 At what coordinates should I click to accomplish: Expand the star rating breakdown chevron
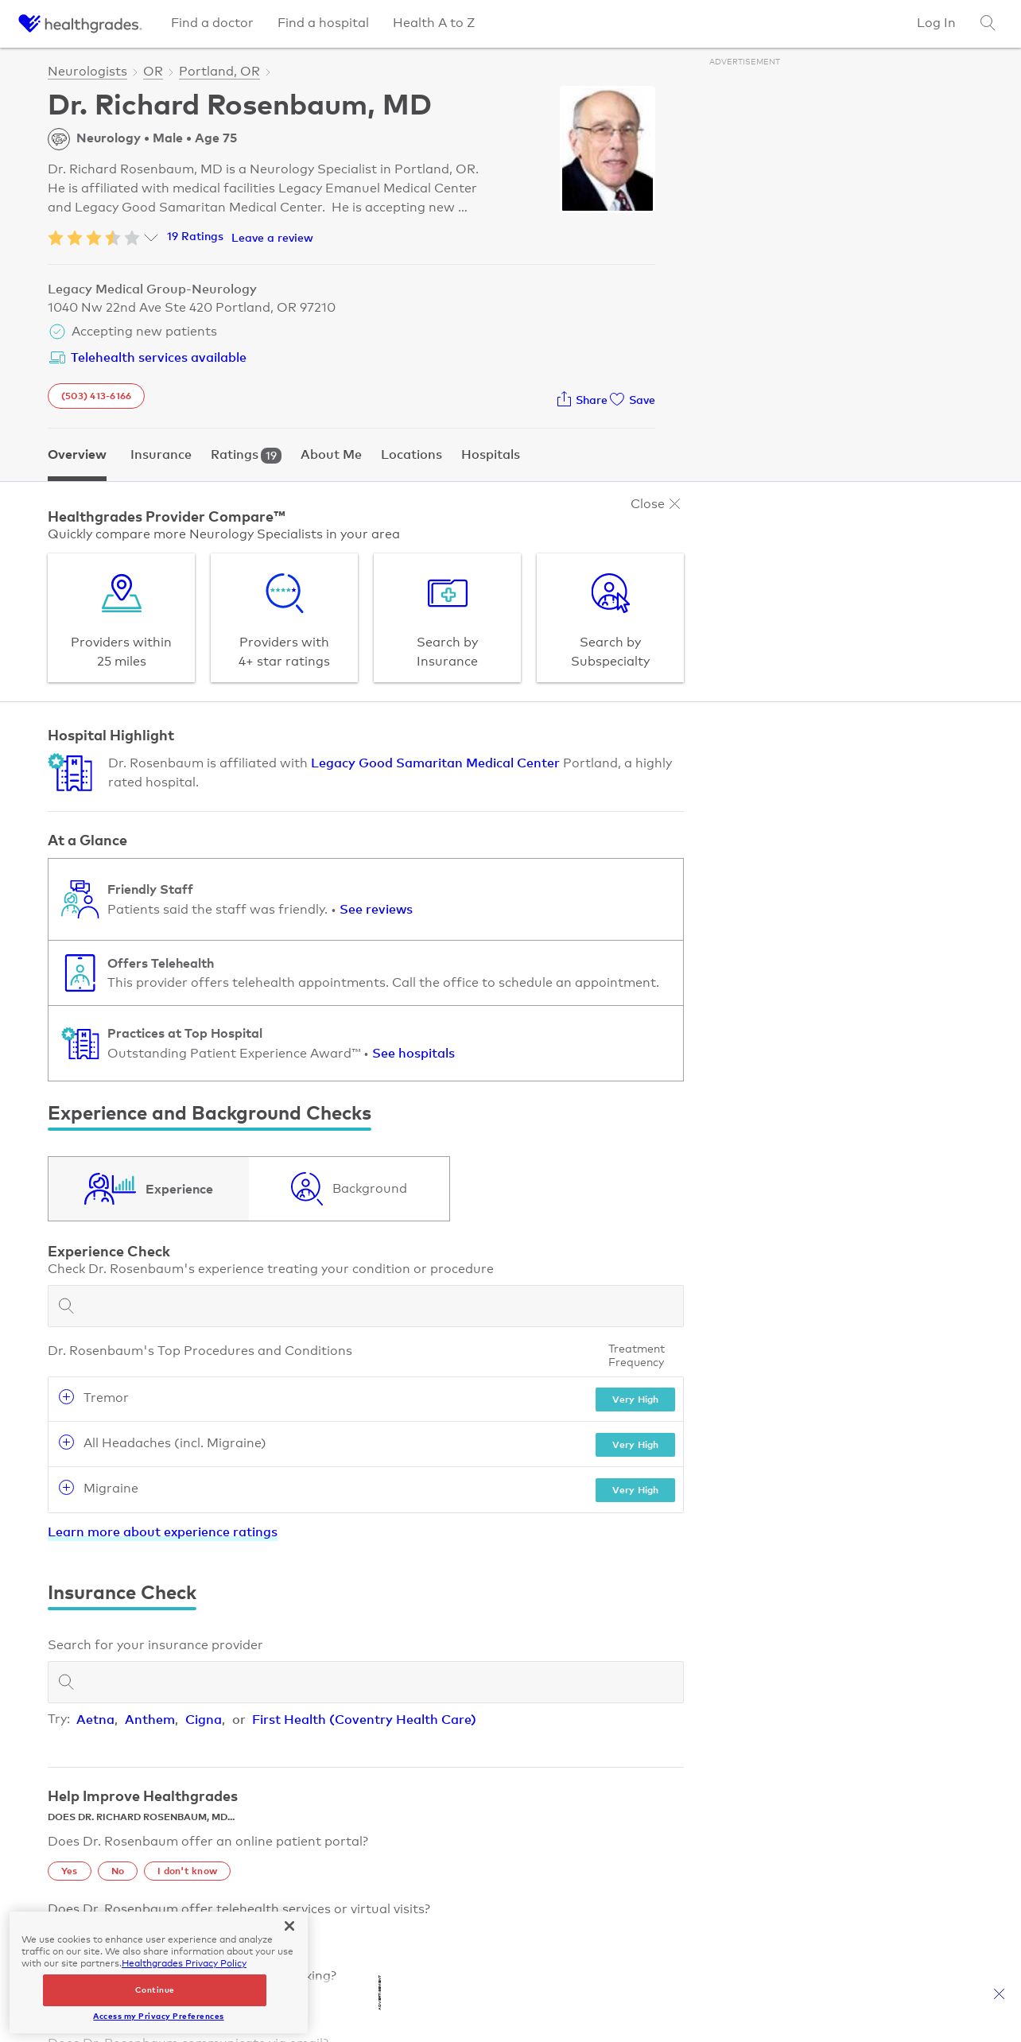point(151,237)
